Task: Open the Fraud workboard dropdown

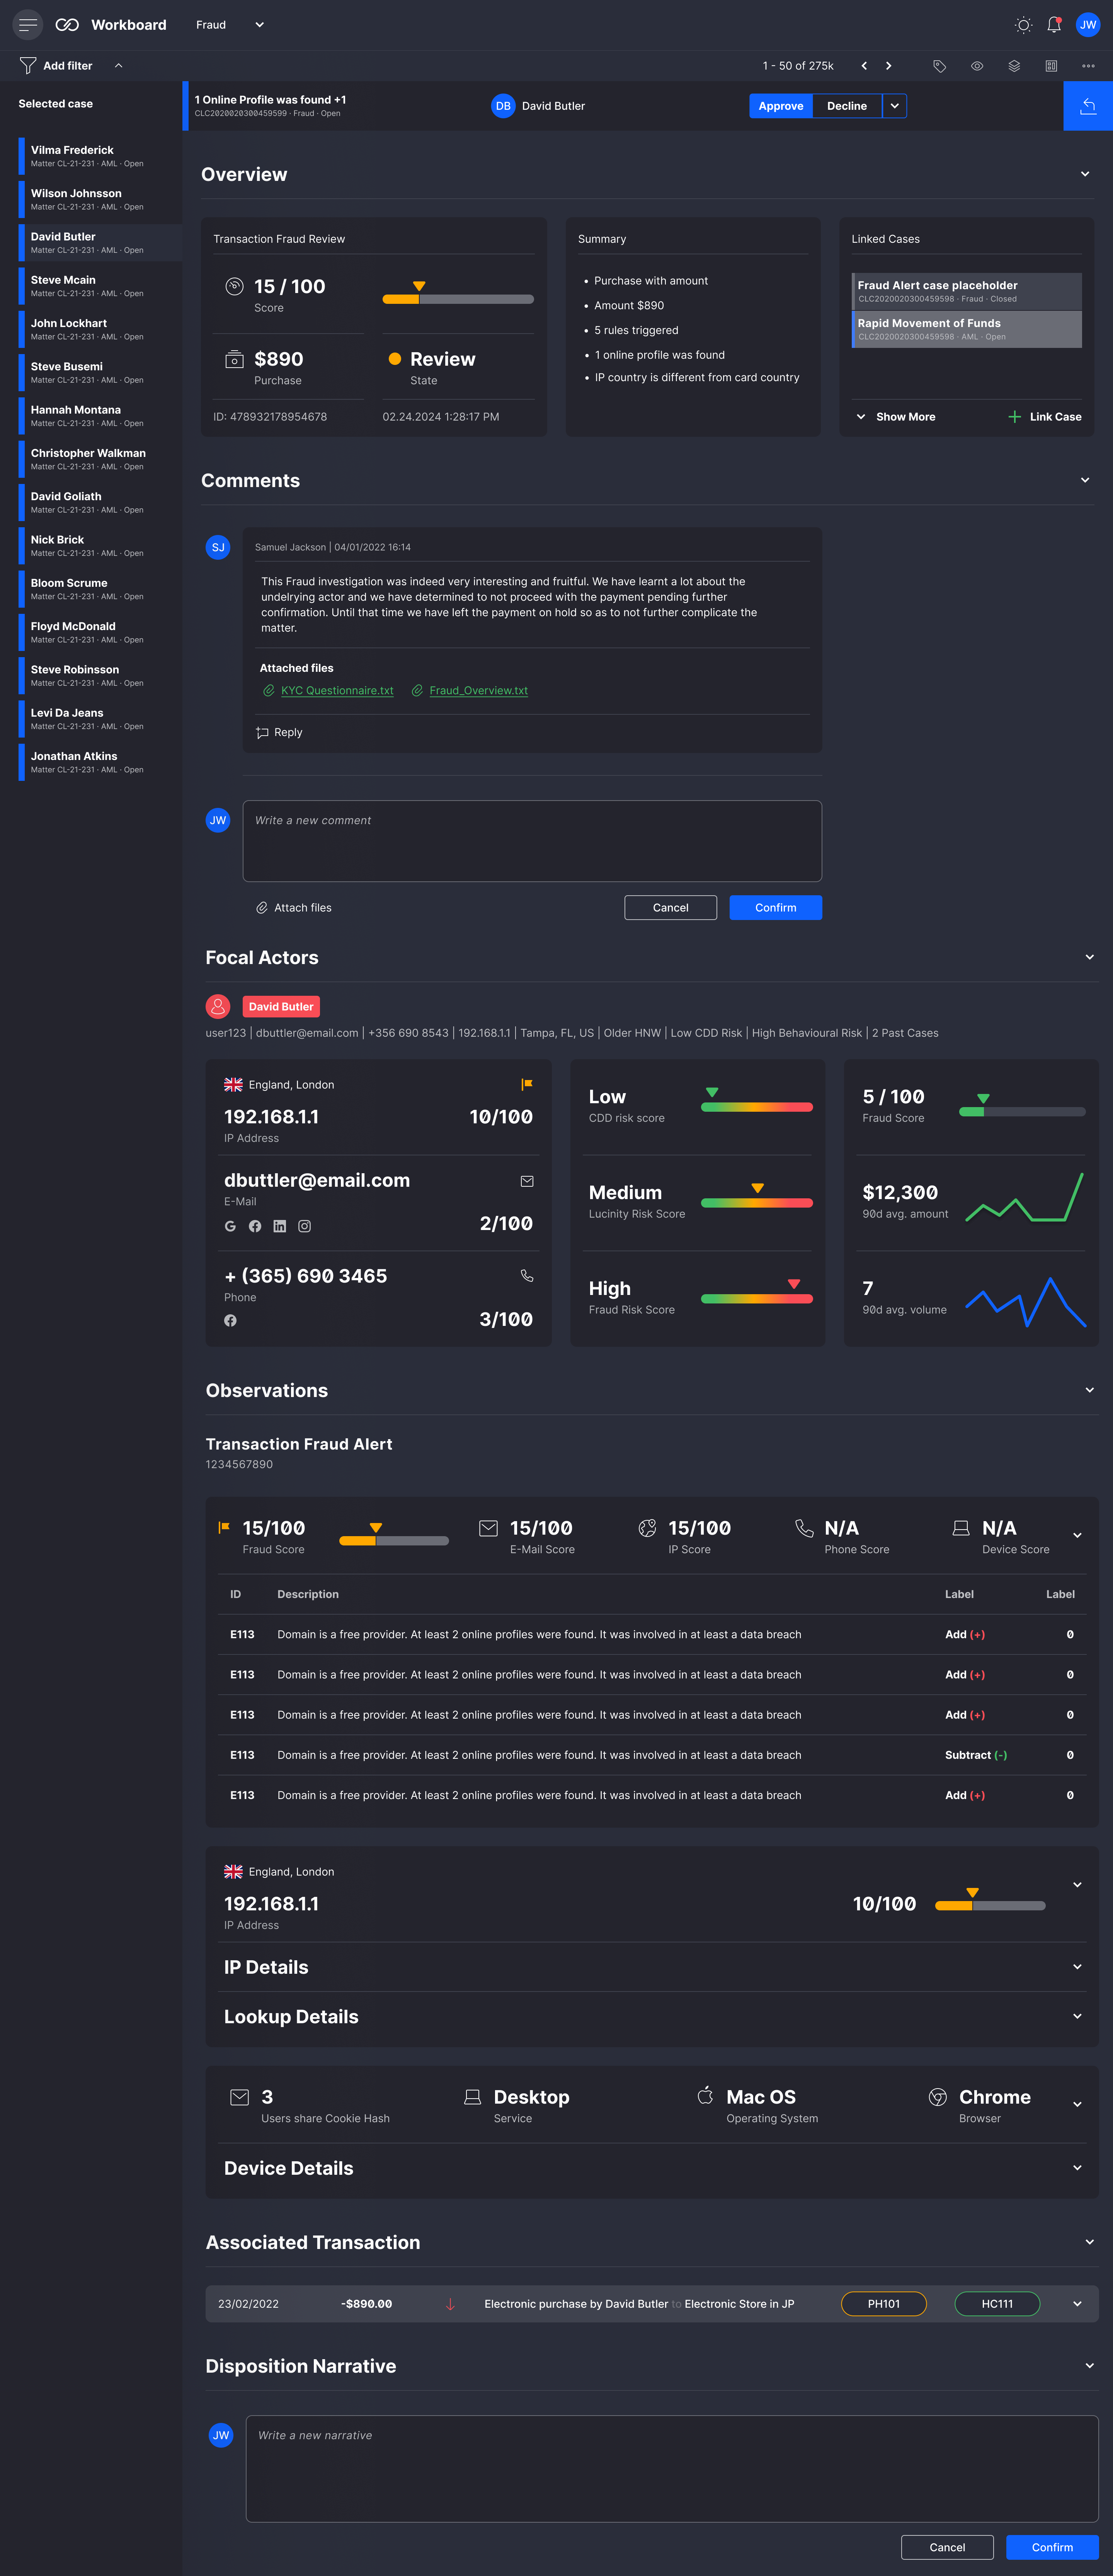Action: [x=259, y=25]
